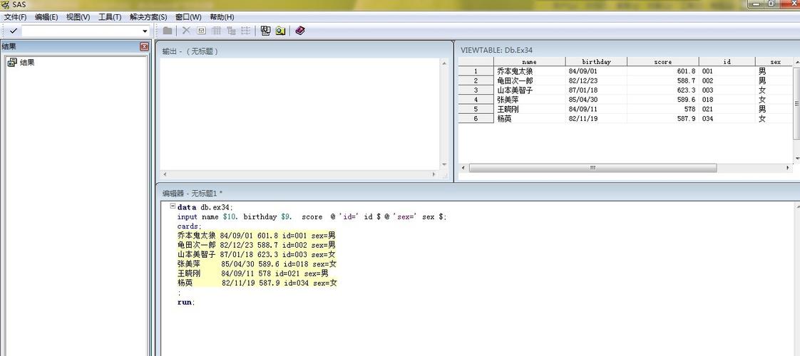Click the toolbar icon left of the magnifier folder
The image size is (800, 356).
(x=265, y=31)
